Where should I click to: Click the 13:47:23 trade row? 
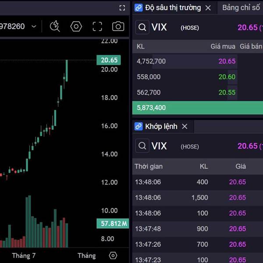[x=198, y=258]
